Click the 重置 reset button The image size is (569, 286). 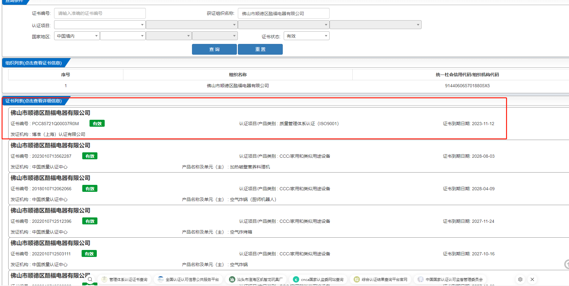coord(260,49)
